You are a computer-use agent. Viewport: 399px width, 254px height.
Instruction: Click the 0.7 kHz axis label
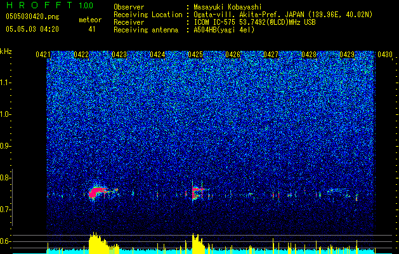click(6, 210)
